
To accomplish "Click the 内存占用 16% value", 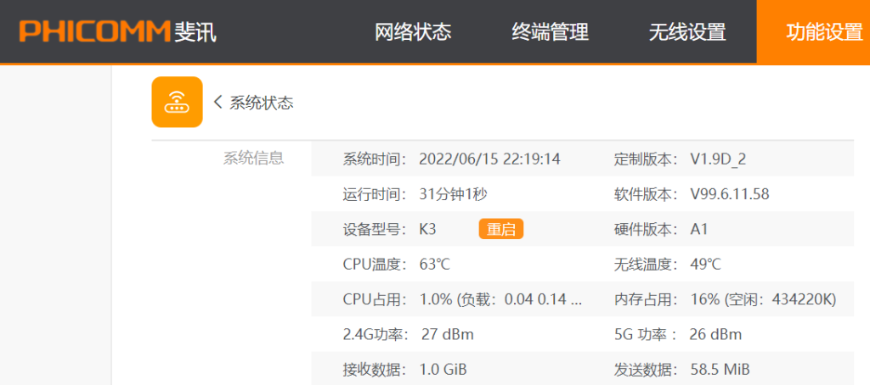I will pos(763,299).
